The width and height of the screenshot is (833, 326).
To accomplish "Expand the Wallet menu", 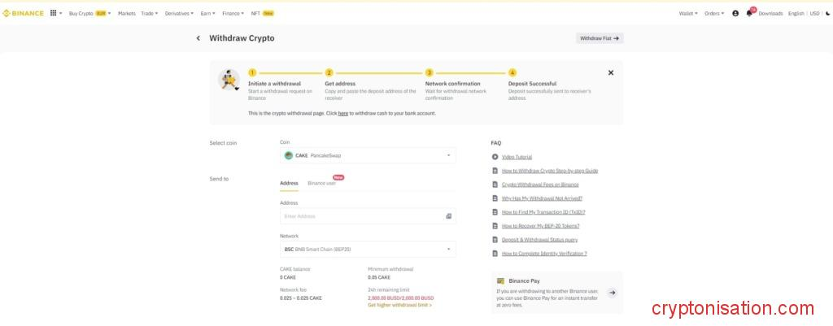I will point(690,13).
